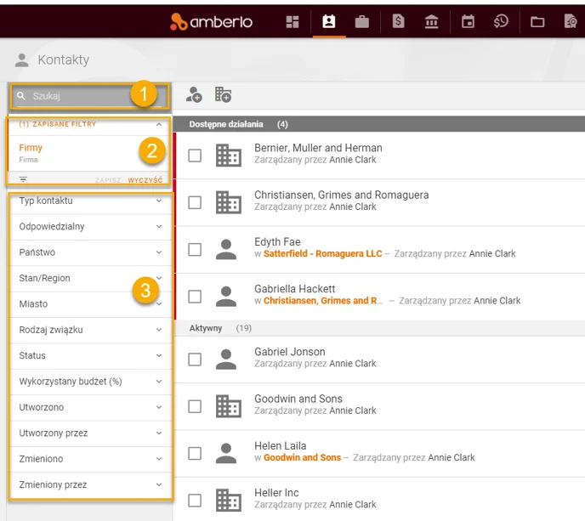This screenshot has width=585, height=521.
Task: Open contact Gabriel Jonson
Action: tap(290, 352)
